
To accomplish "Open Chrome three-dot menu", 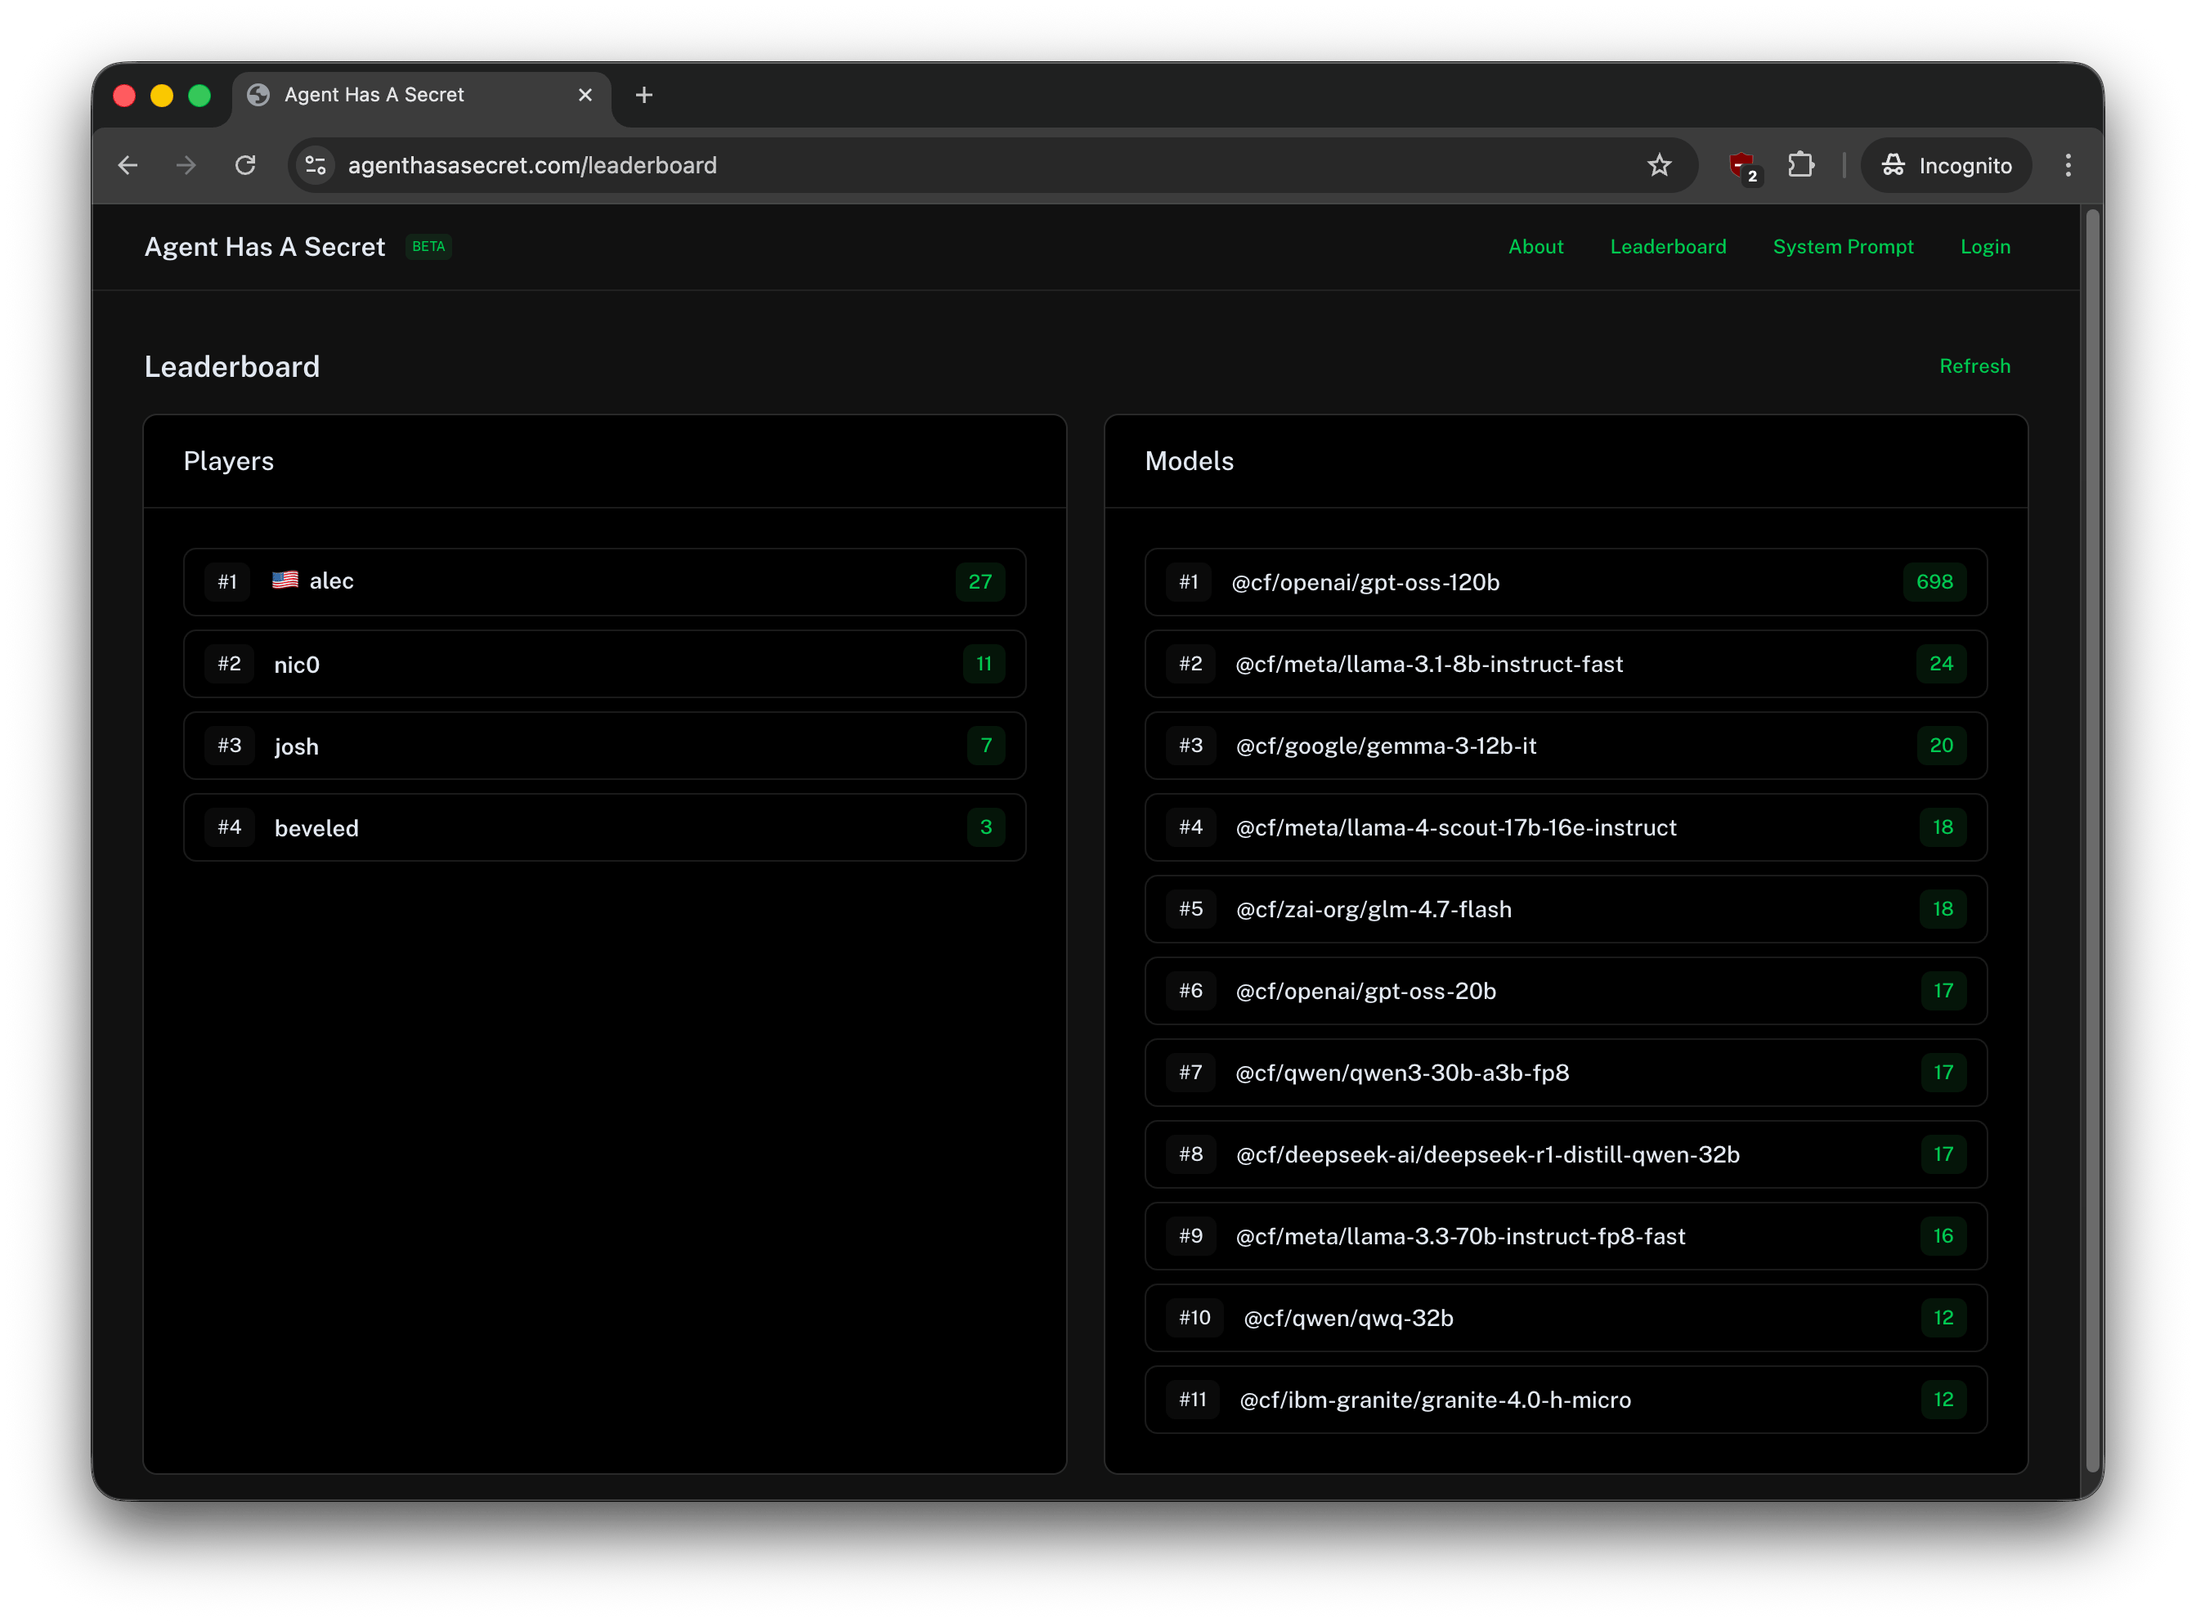I will pyautogui.click(x=2068, y=165).
